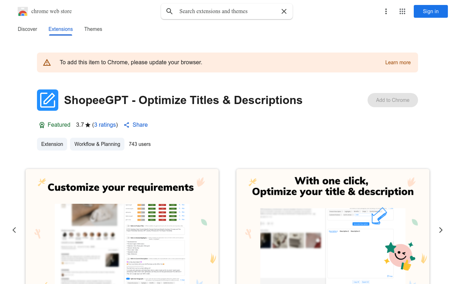Click the search magnifier icon
The image size is (455, 284).
[170, 11]
